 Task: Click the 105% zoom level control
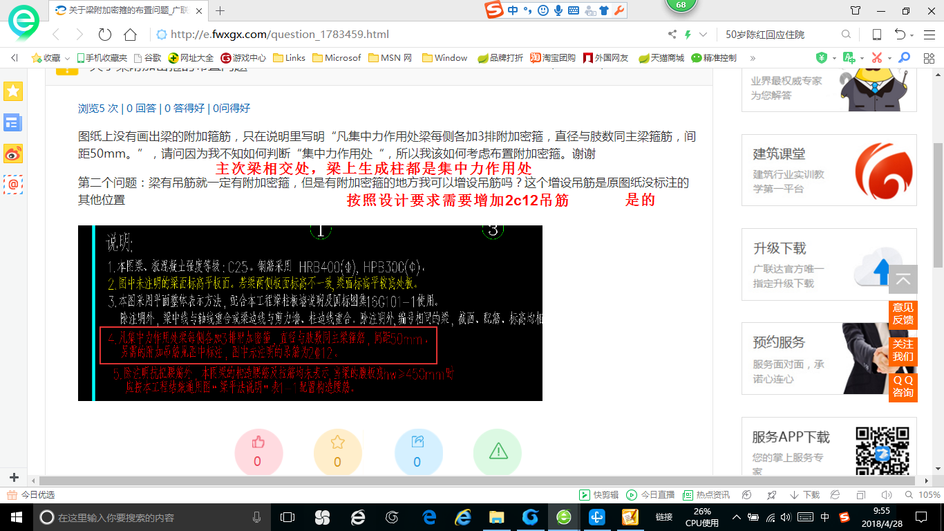923,495
